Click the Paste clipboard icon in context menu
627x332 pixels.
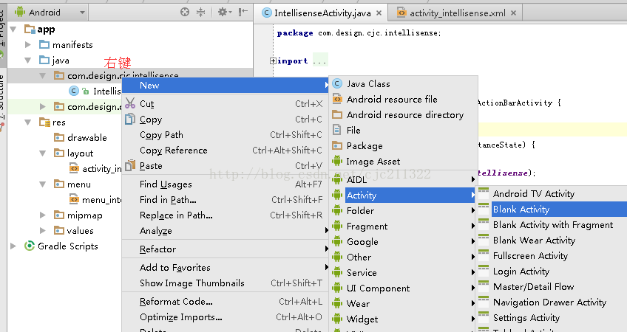click(130, 166)
